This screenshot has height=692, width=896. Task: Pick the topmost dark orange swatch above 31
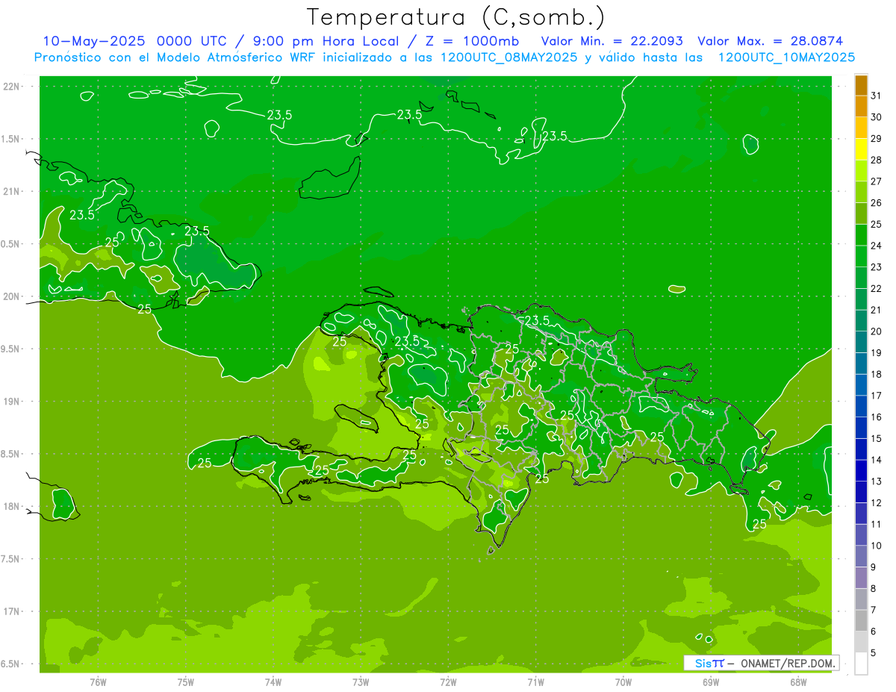point(861,85)
